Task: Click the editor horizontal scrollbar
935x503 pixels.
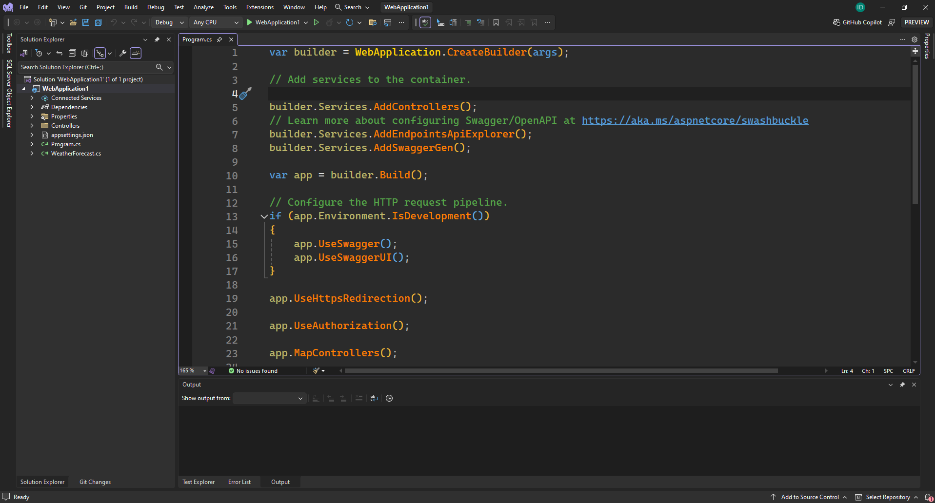Action: point(561,371)
